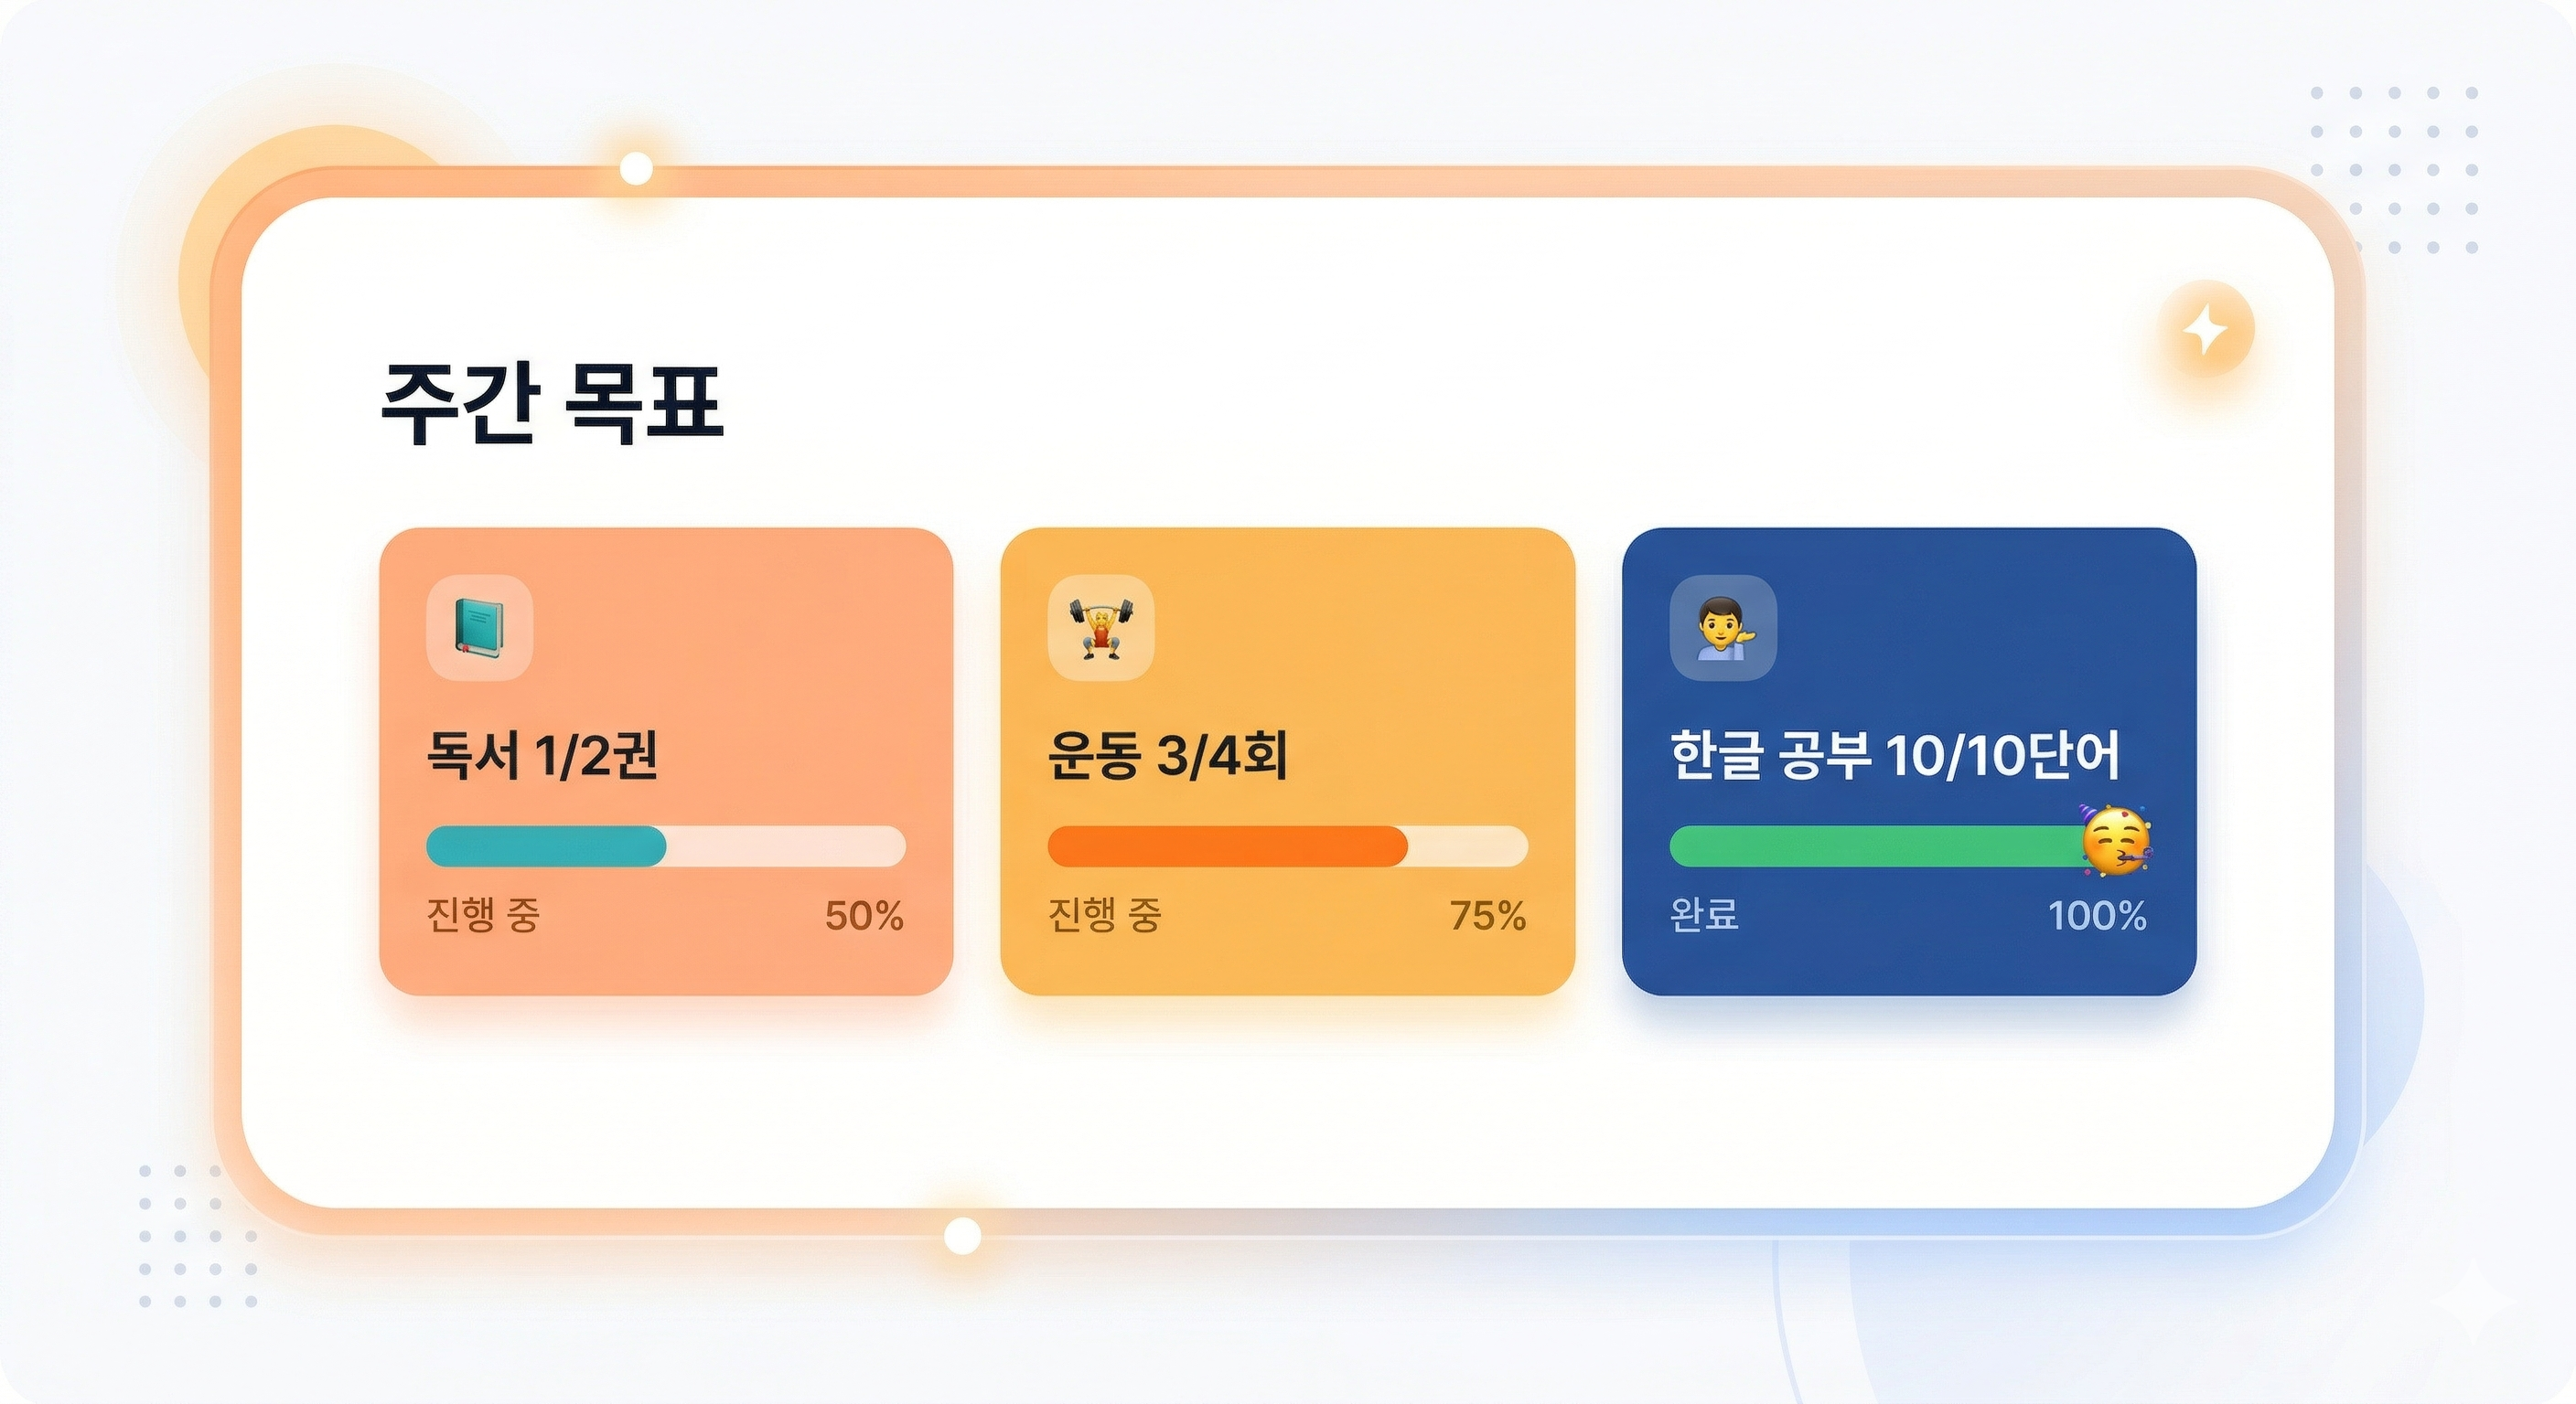Click the 100% label on blue card
The height and width of the screenshot is (1404, 2576).
[x=2097, y=916]
